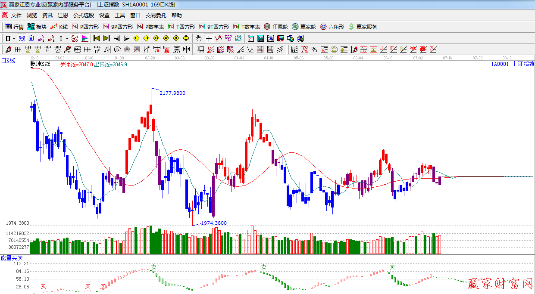The height and width of the screenshot is (294, 535).
Task: Click the calculator icon in toolbar
Action: 260,38
